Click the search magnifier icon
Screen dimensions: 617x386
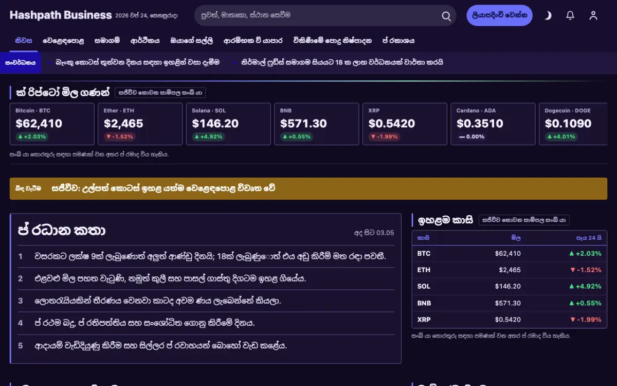[x=446, y=15]
